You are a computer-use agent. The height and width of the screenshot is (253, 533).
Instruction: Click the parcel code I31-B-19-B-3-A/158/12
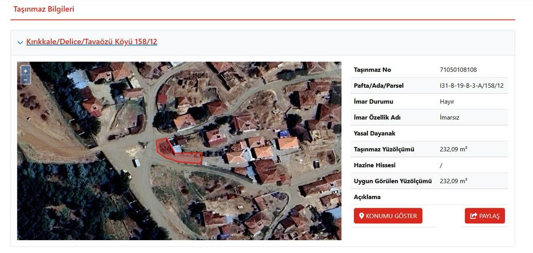pyautogui.click(x=471, y=86)
